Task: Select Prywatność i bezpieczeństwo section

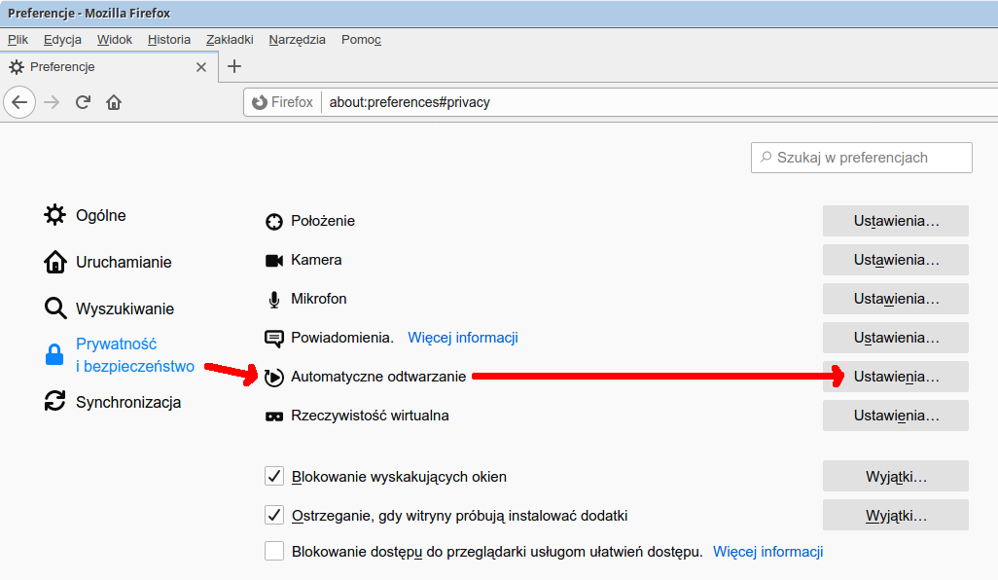Action: click(x=120, y=354)
